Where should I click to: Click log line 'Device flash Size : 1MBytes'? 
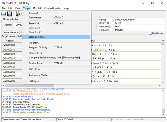[x=21, y=104]
